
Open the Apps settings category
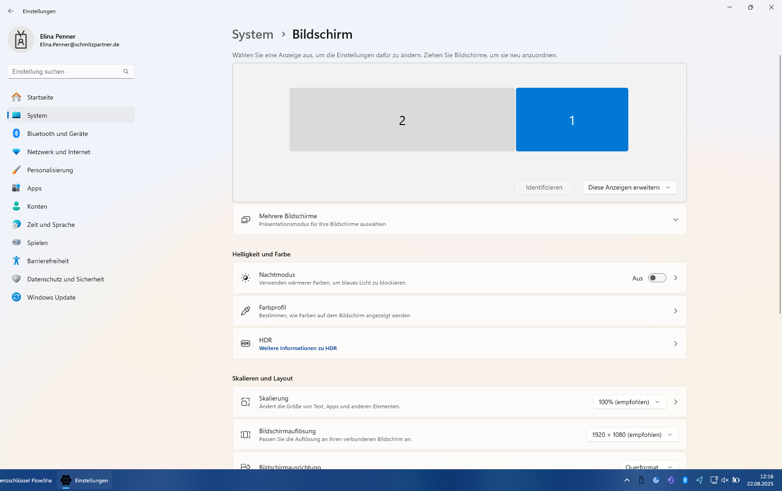coord(35,188)
